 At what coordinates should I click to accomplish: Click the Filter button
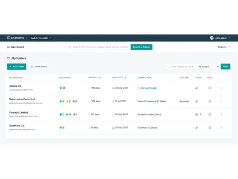[x=226, y=66]
